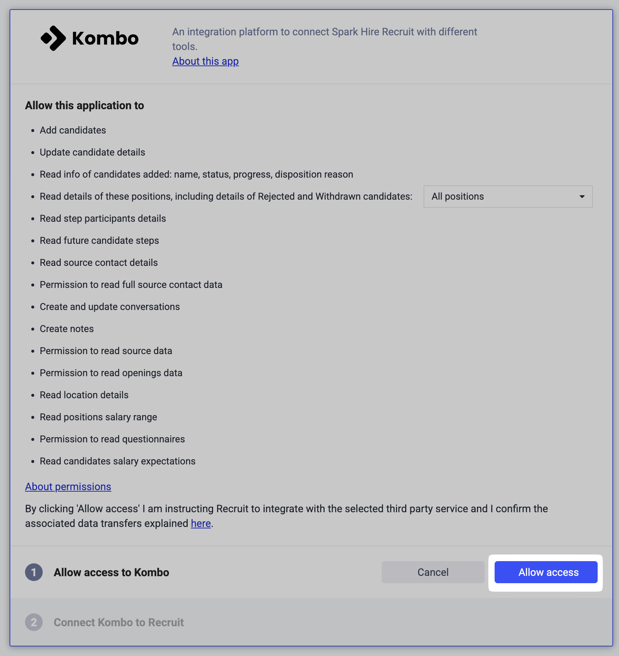Viewport: 619px width, 656px height.
Task: Click 'Read candidates salary expectations' permission
Action: coord(117,461)
